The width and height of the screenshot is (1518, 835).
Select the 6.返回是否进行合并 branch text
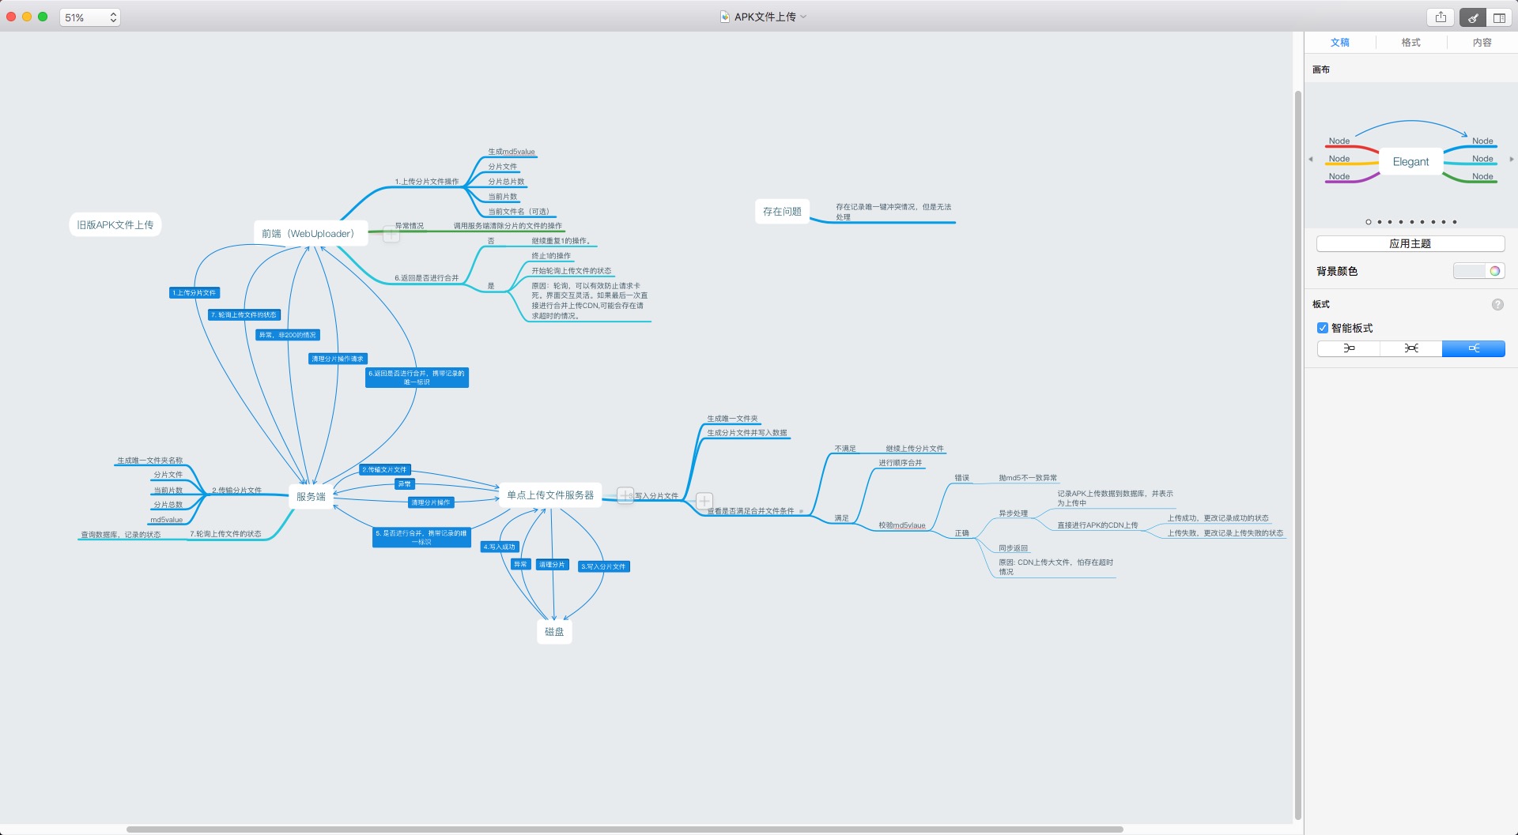427,278
